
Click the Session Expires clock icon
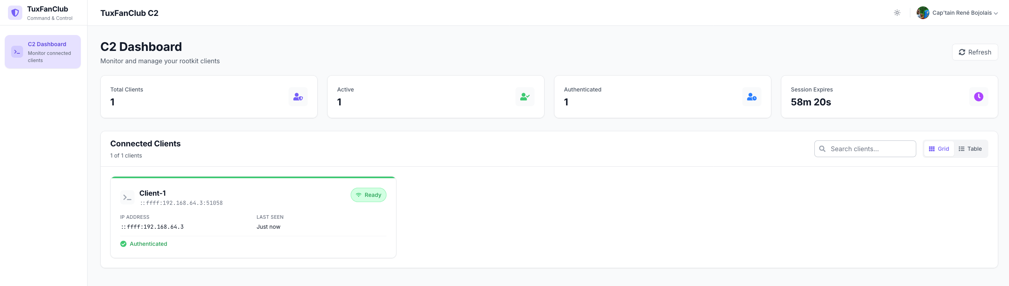[x=979, y=97]
